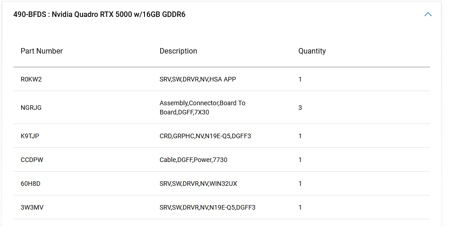This screenshot has width=452, height=227.
Task: Select part number CCDPW
Action: pos(32,160)
